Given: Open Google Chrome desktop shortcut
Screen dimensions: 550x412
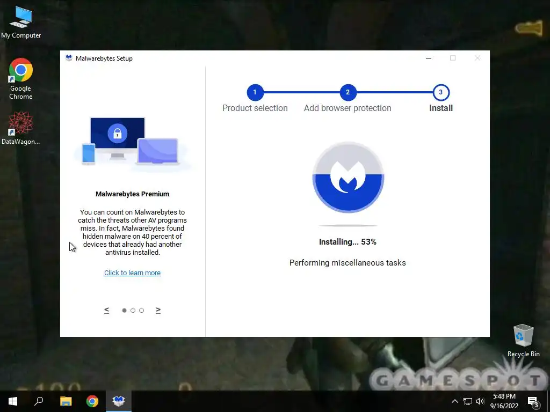Looking at the screenshot, I should pos(21,79).
